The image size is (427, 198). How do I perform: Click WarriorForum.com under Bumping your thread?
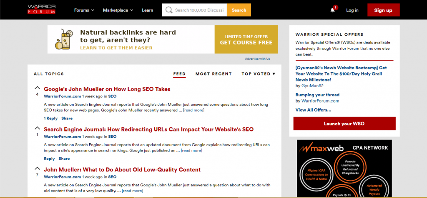[x=320, y=101]
